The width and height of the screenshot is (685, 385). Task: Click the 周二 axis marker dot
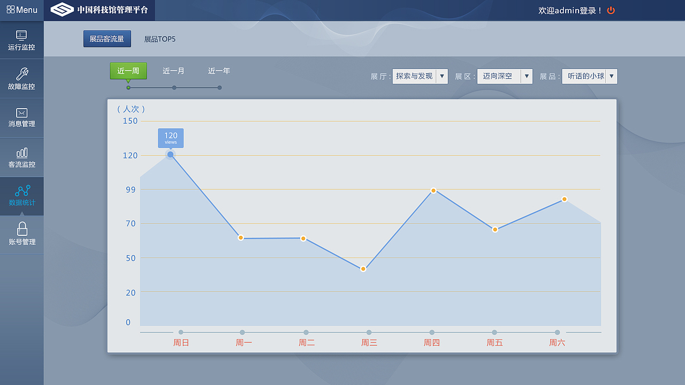point(306,333)
